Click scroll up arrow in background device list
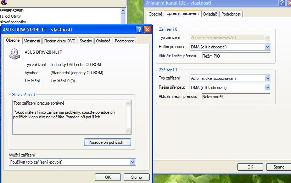The image size is (291, 183). click(123, 11)
